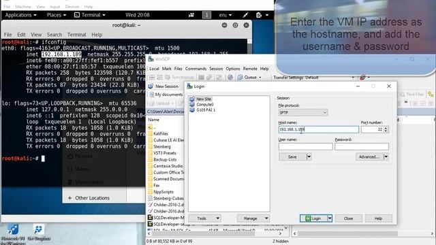Click the Advanced... button

tap(369, 157)
